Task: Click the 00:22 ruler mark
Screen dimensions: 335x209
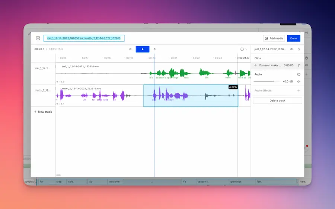Action: (196, 58)
